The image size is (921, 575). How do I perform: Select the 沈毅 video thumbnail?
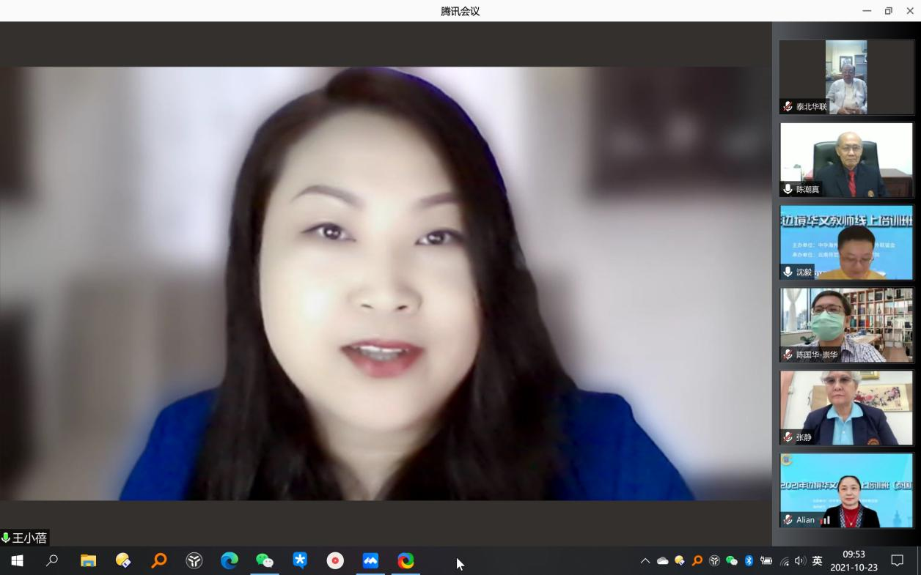(846, 242)
